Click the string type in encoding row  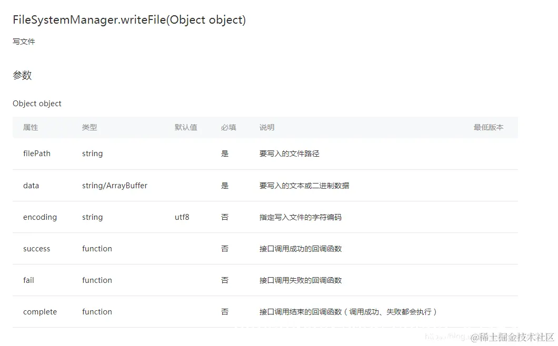click(92, 217)
